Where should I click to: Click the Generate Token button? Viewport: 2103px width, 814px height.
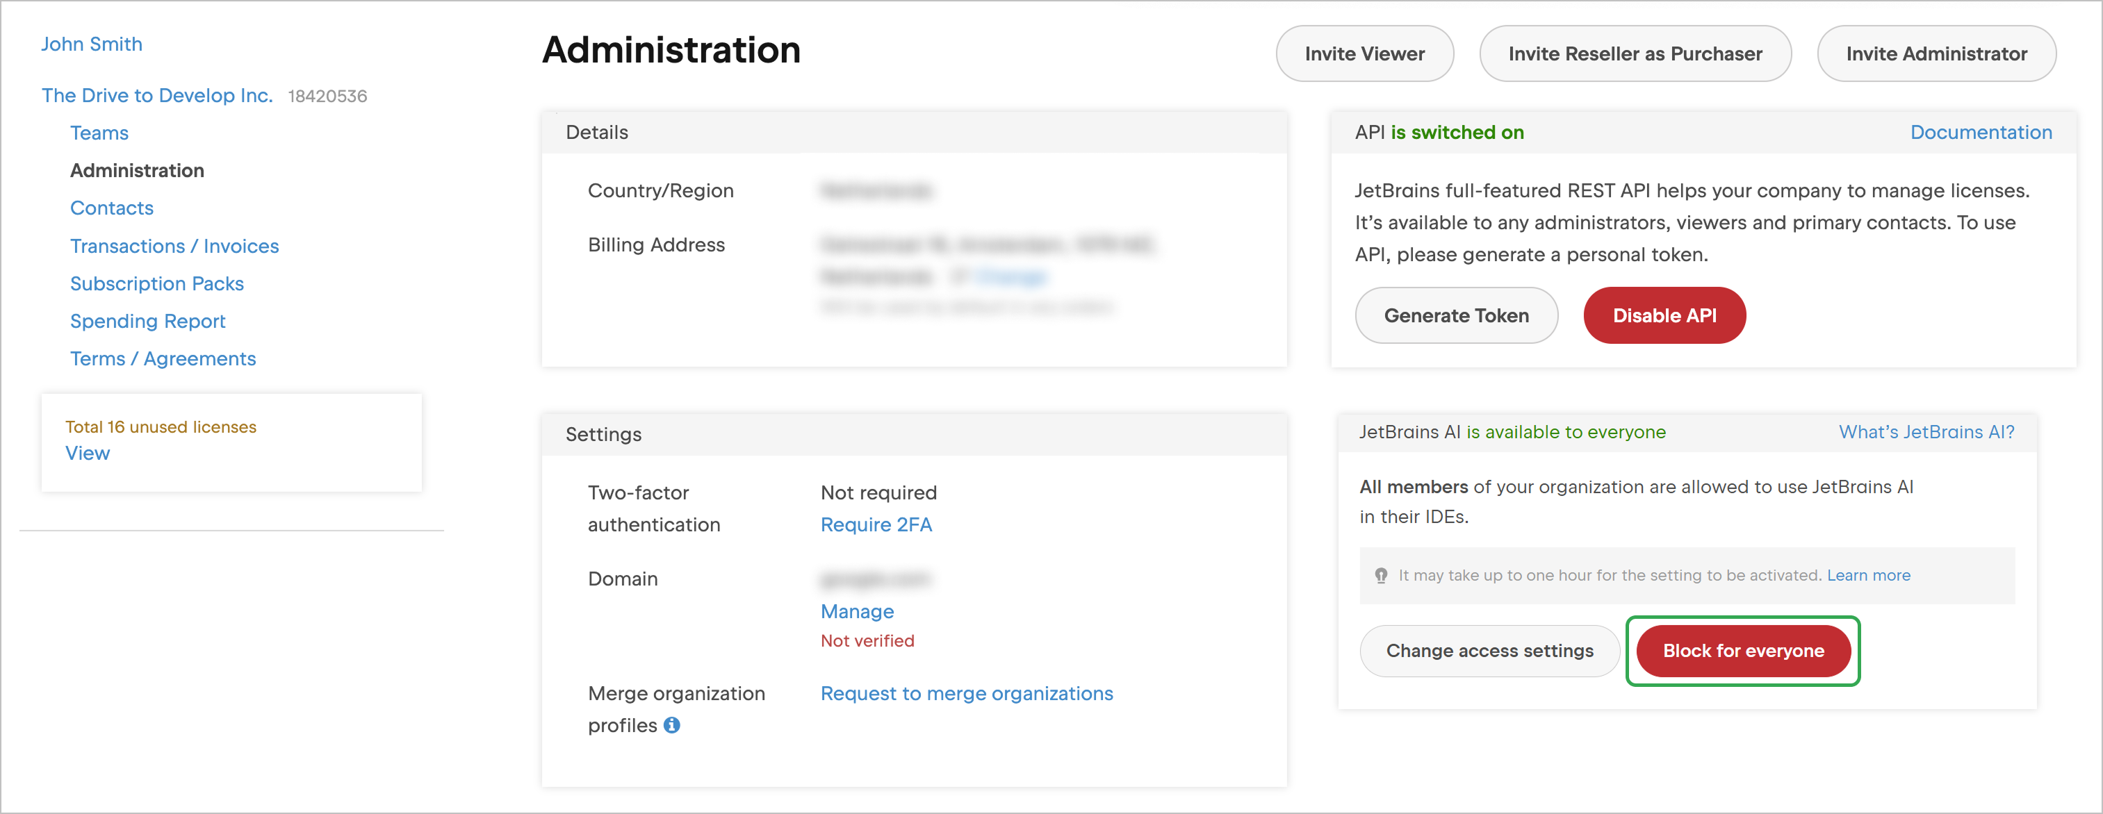(x=1457, y=315)
